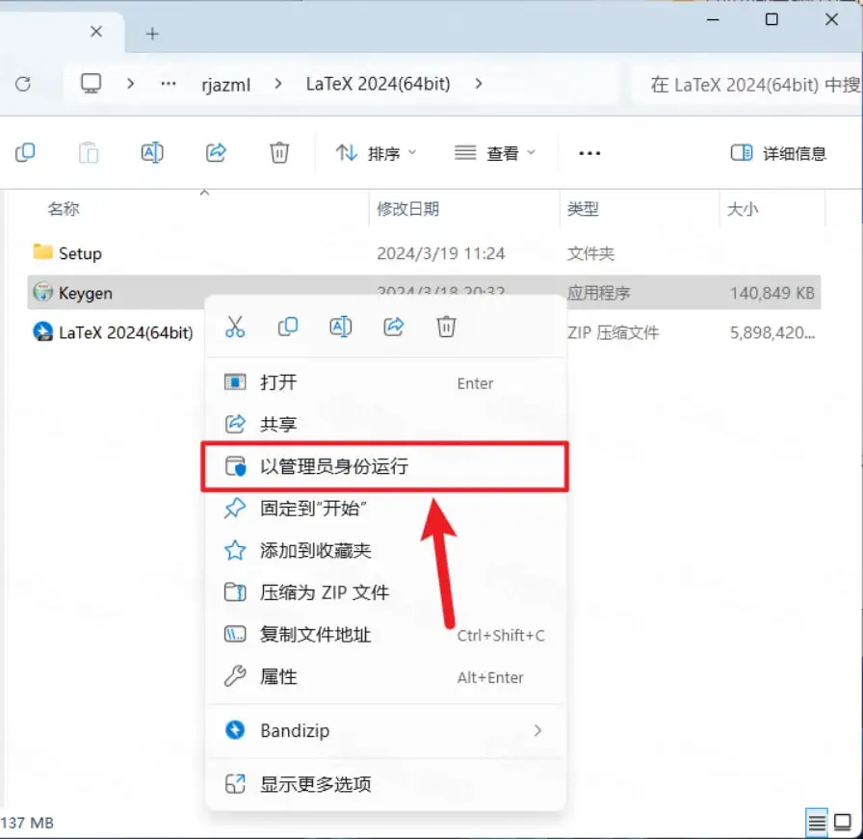Click the rjazml breadcrumb segment
Viewport: 863px width, 840px height.
click(225, 84)
